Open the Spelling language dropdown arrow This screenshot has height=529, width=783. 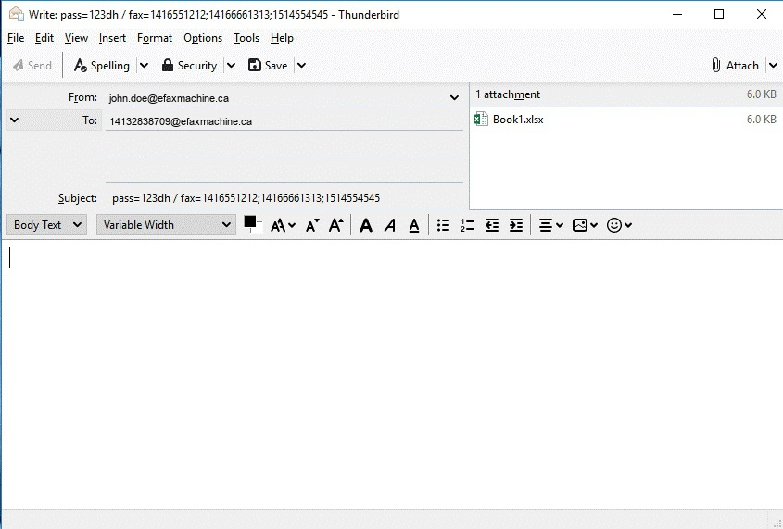[144, 66]
